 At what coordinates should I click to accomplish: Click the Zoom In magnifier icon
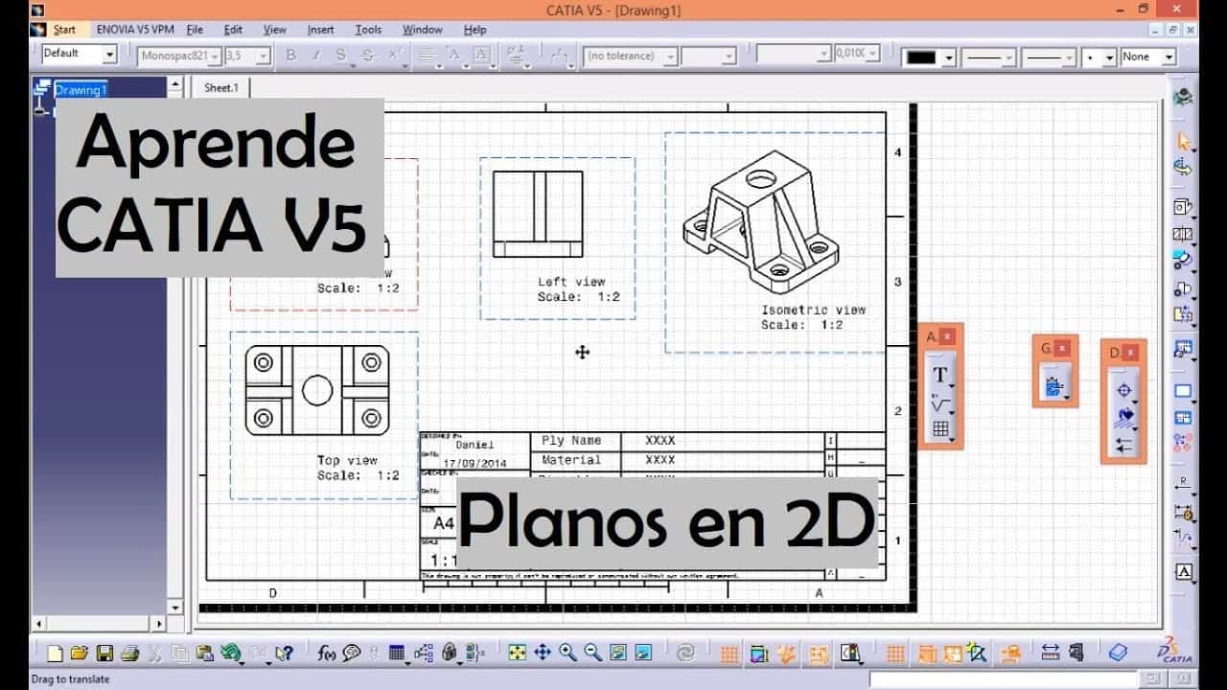pos(567,653)
